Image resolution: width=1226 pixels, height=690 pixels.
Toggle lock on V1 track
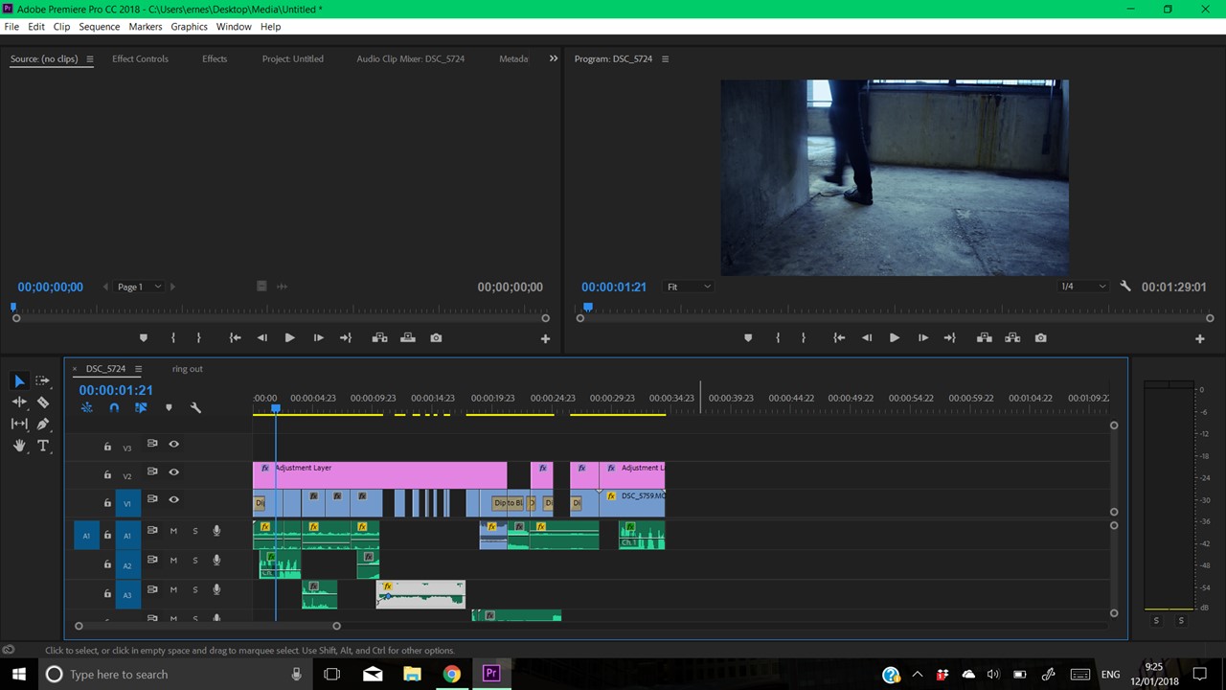click(x=107, y=503)
